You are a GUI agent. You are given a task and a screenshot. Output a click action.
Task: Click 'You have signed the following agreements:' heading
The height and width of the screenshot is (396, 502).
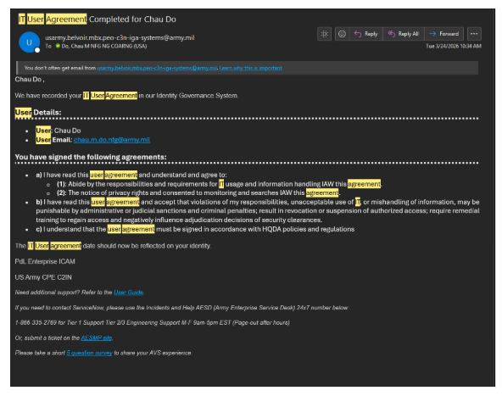[91, 157]
